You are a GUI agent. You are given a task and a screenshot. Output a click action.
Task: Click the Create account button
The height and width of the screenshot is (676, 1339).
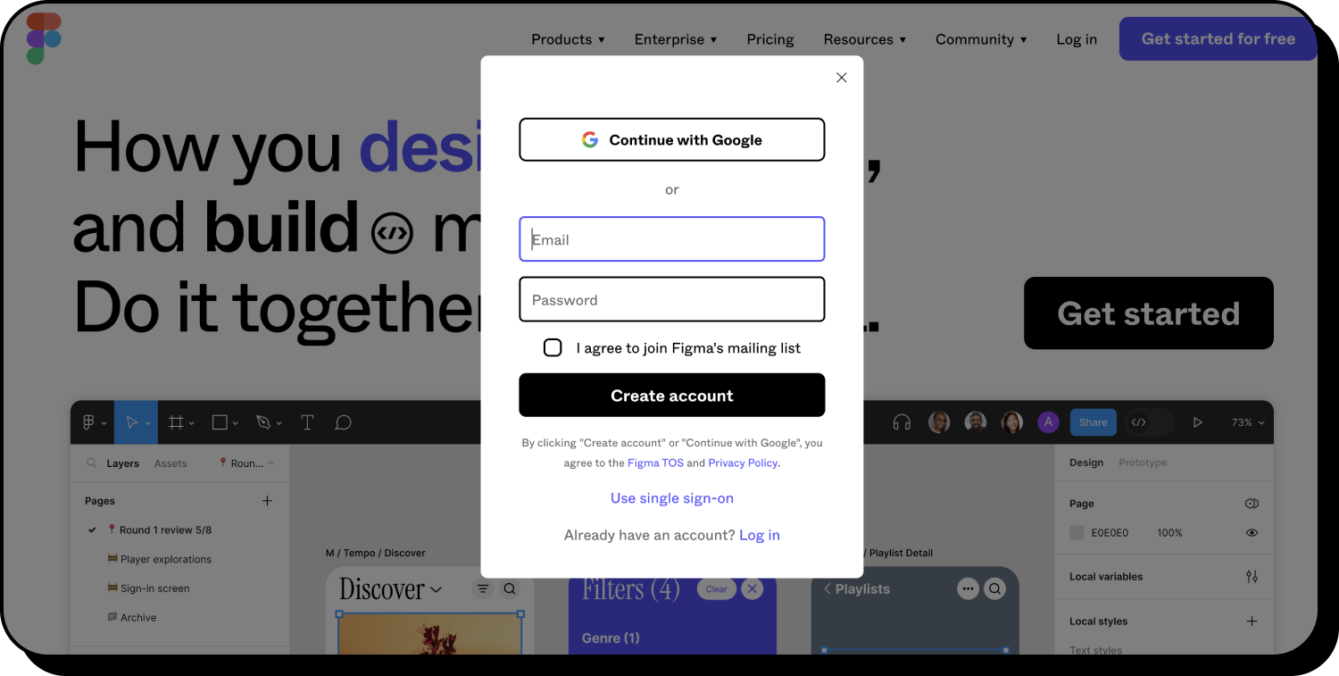(x=671, y=395)
